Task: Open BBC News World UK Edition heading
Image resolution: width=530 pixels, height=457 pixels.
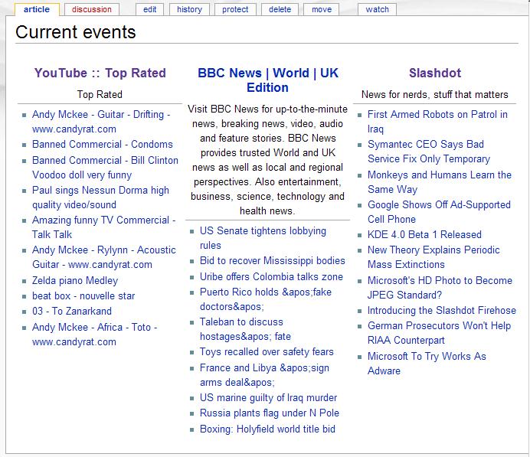Action: pyautogui.click(x=268, y=80)
